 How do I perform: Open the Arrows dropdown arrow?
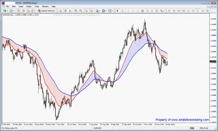pos(164,11)
